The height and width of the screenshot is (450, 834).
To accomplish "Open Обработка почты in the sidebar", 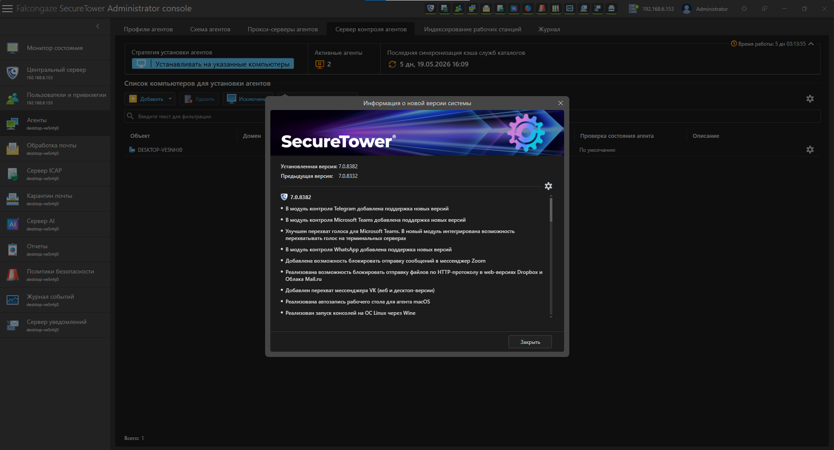I will click(55, 149).
